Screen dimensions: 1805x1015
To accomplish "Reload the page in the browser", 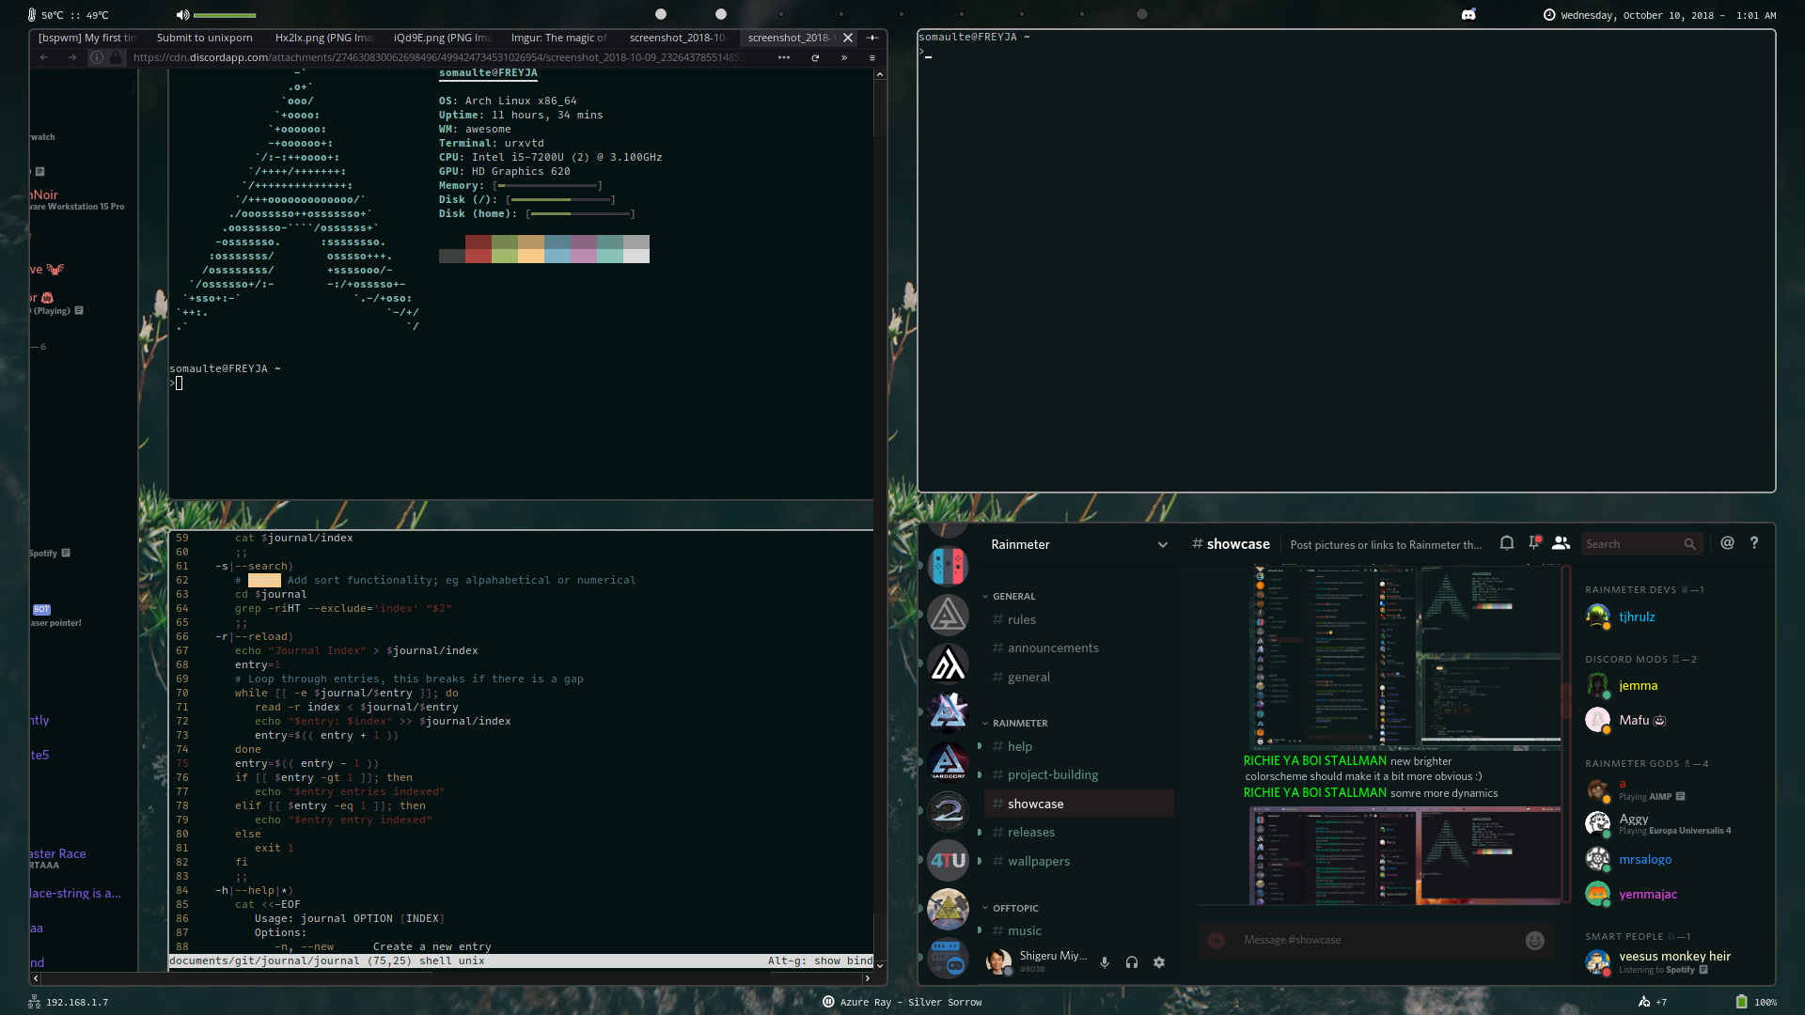I will [815, 57].
